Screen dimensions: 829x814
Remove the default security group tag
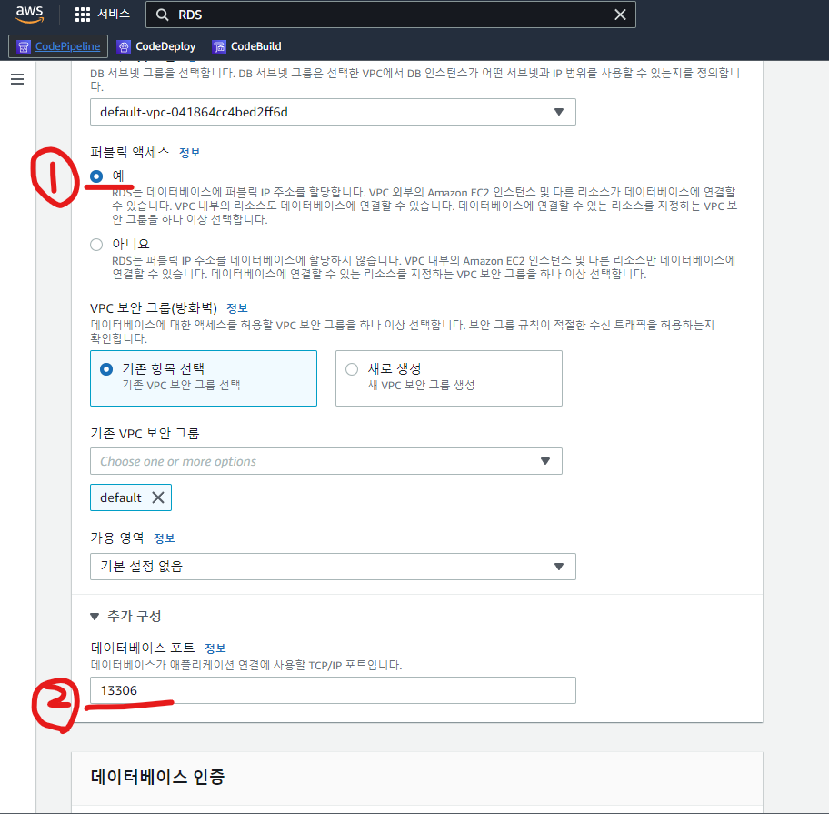click(158, 497)
